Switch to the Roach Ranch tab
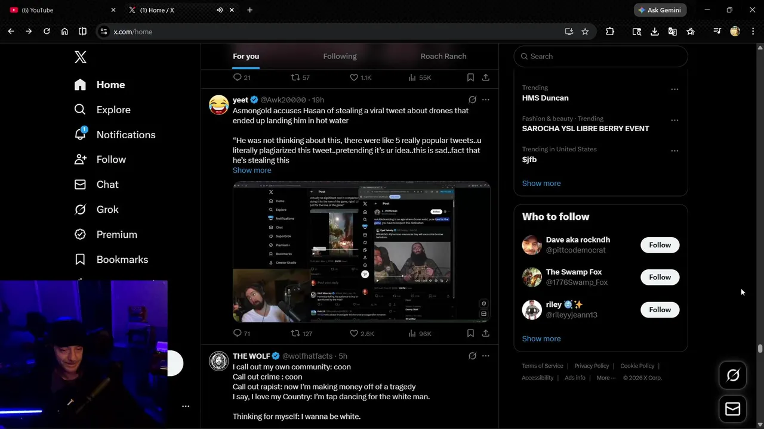 click(x=443, y=56)
